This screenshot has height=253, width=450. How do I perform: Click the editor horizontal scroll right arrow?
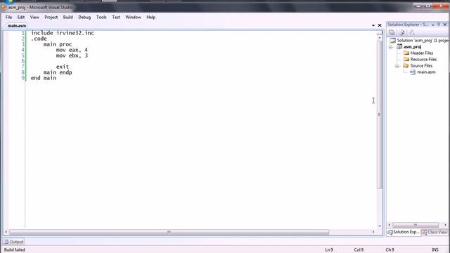373,232
